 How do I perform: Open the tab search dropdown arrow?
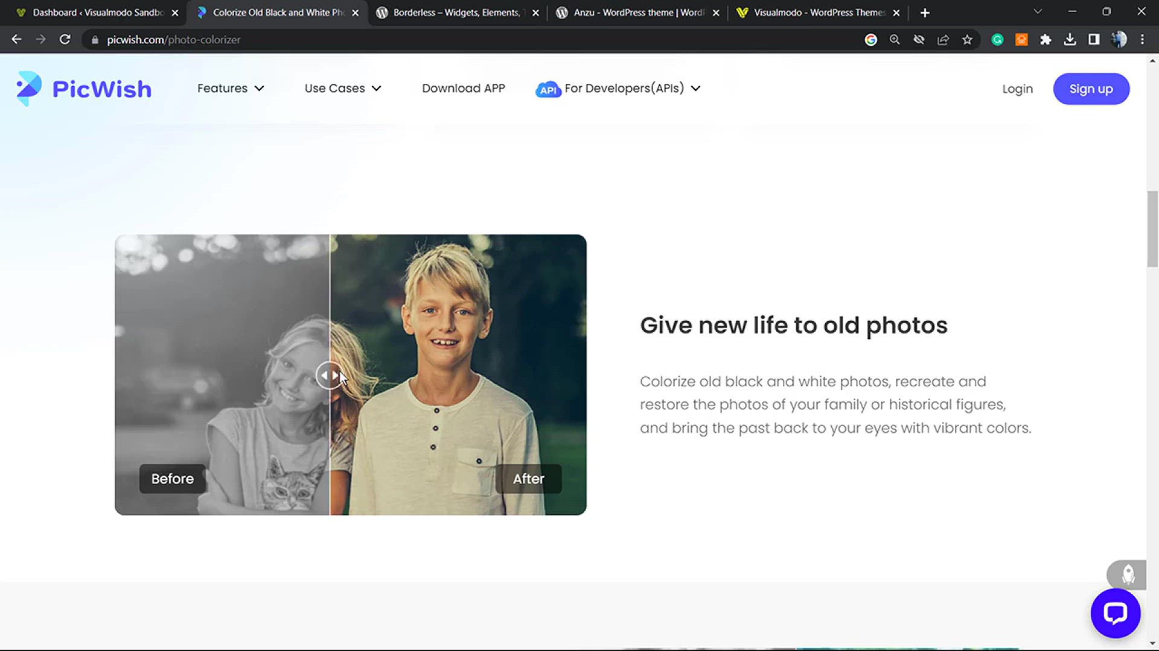point(1038,12)
